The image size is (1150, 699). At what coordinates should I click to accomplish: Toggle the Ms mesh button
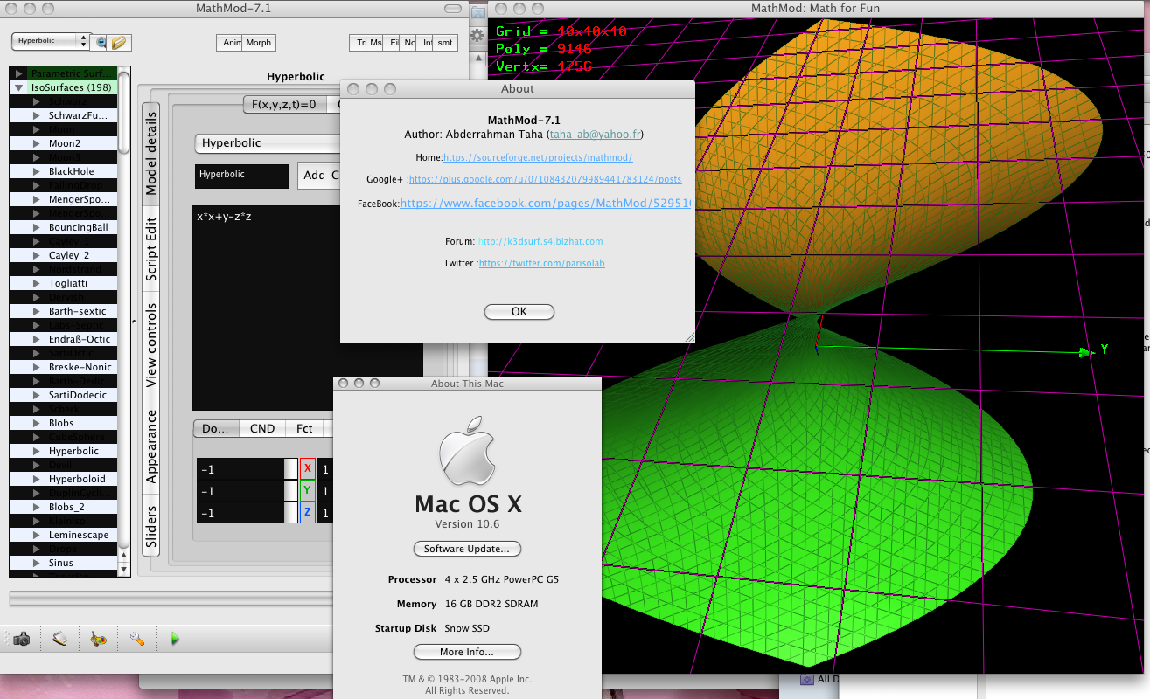pos(376,42)
